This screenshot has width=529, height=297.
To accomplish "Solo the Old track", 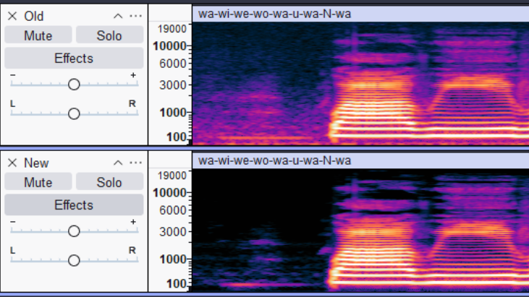I will click(109, 35).
